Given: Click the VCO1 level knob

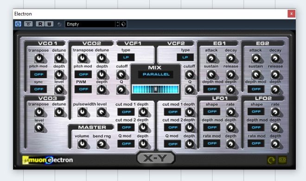Looking at the screenshot, I should pos(59,90).
